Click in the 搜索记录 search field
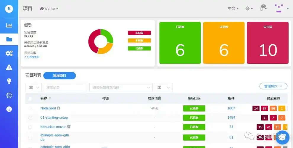The width and height of the screenshot is (293, 148). (65, 87)
